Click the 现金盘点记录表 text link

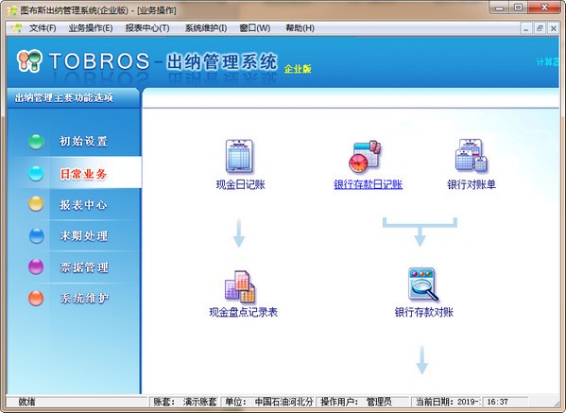point(243,312)
